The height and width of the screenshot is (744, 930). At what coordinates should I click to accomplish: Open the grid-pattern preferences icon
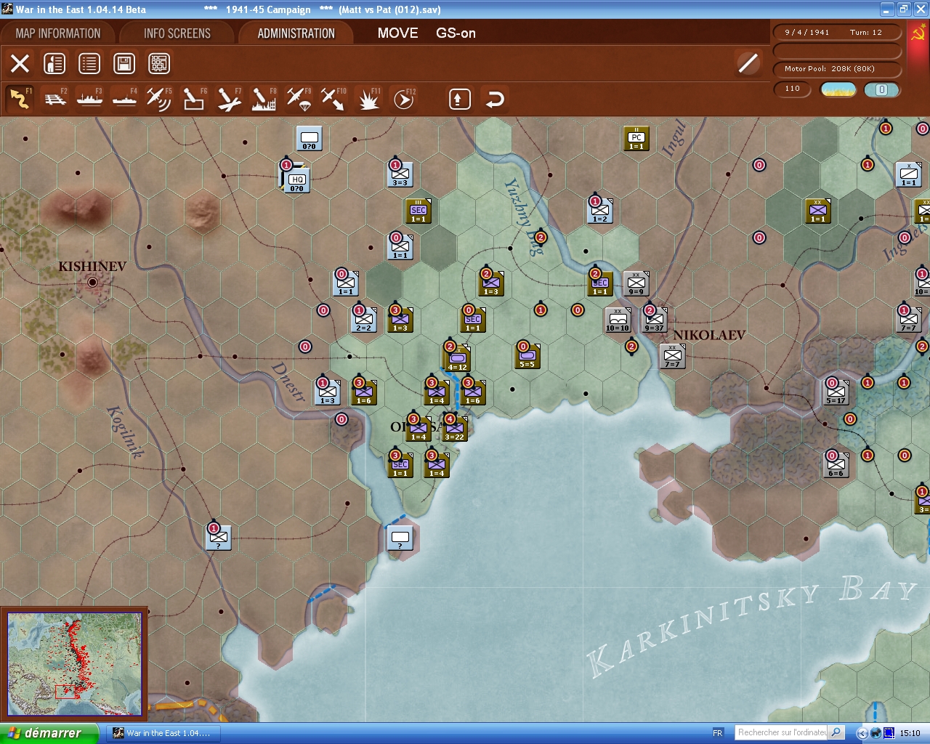[x=159, y=63]
